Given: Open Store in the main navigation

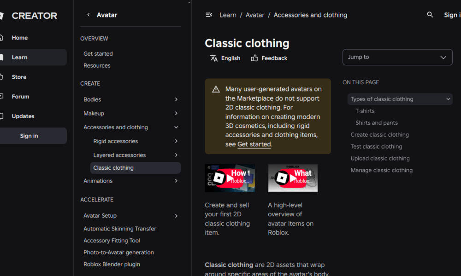Looking at the screenshot, I should pos(19,77).
